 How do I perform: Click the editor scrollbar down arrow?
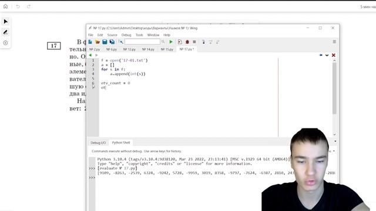click(334, 134)
